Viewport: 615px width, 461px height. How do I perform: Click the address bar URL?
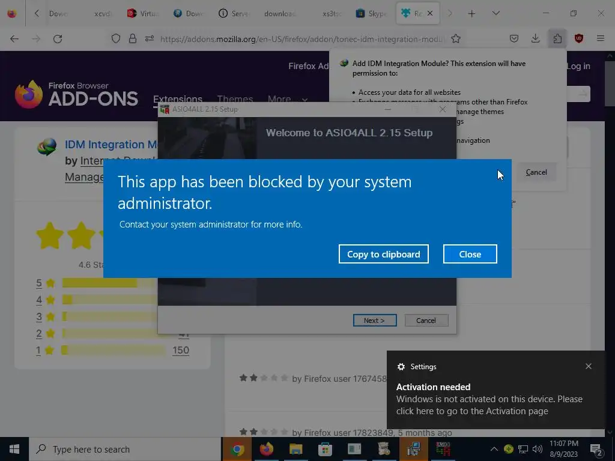coord(302,39)
